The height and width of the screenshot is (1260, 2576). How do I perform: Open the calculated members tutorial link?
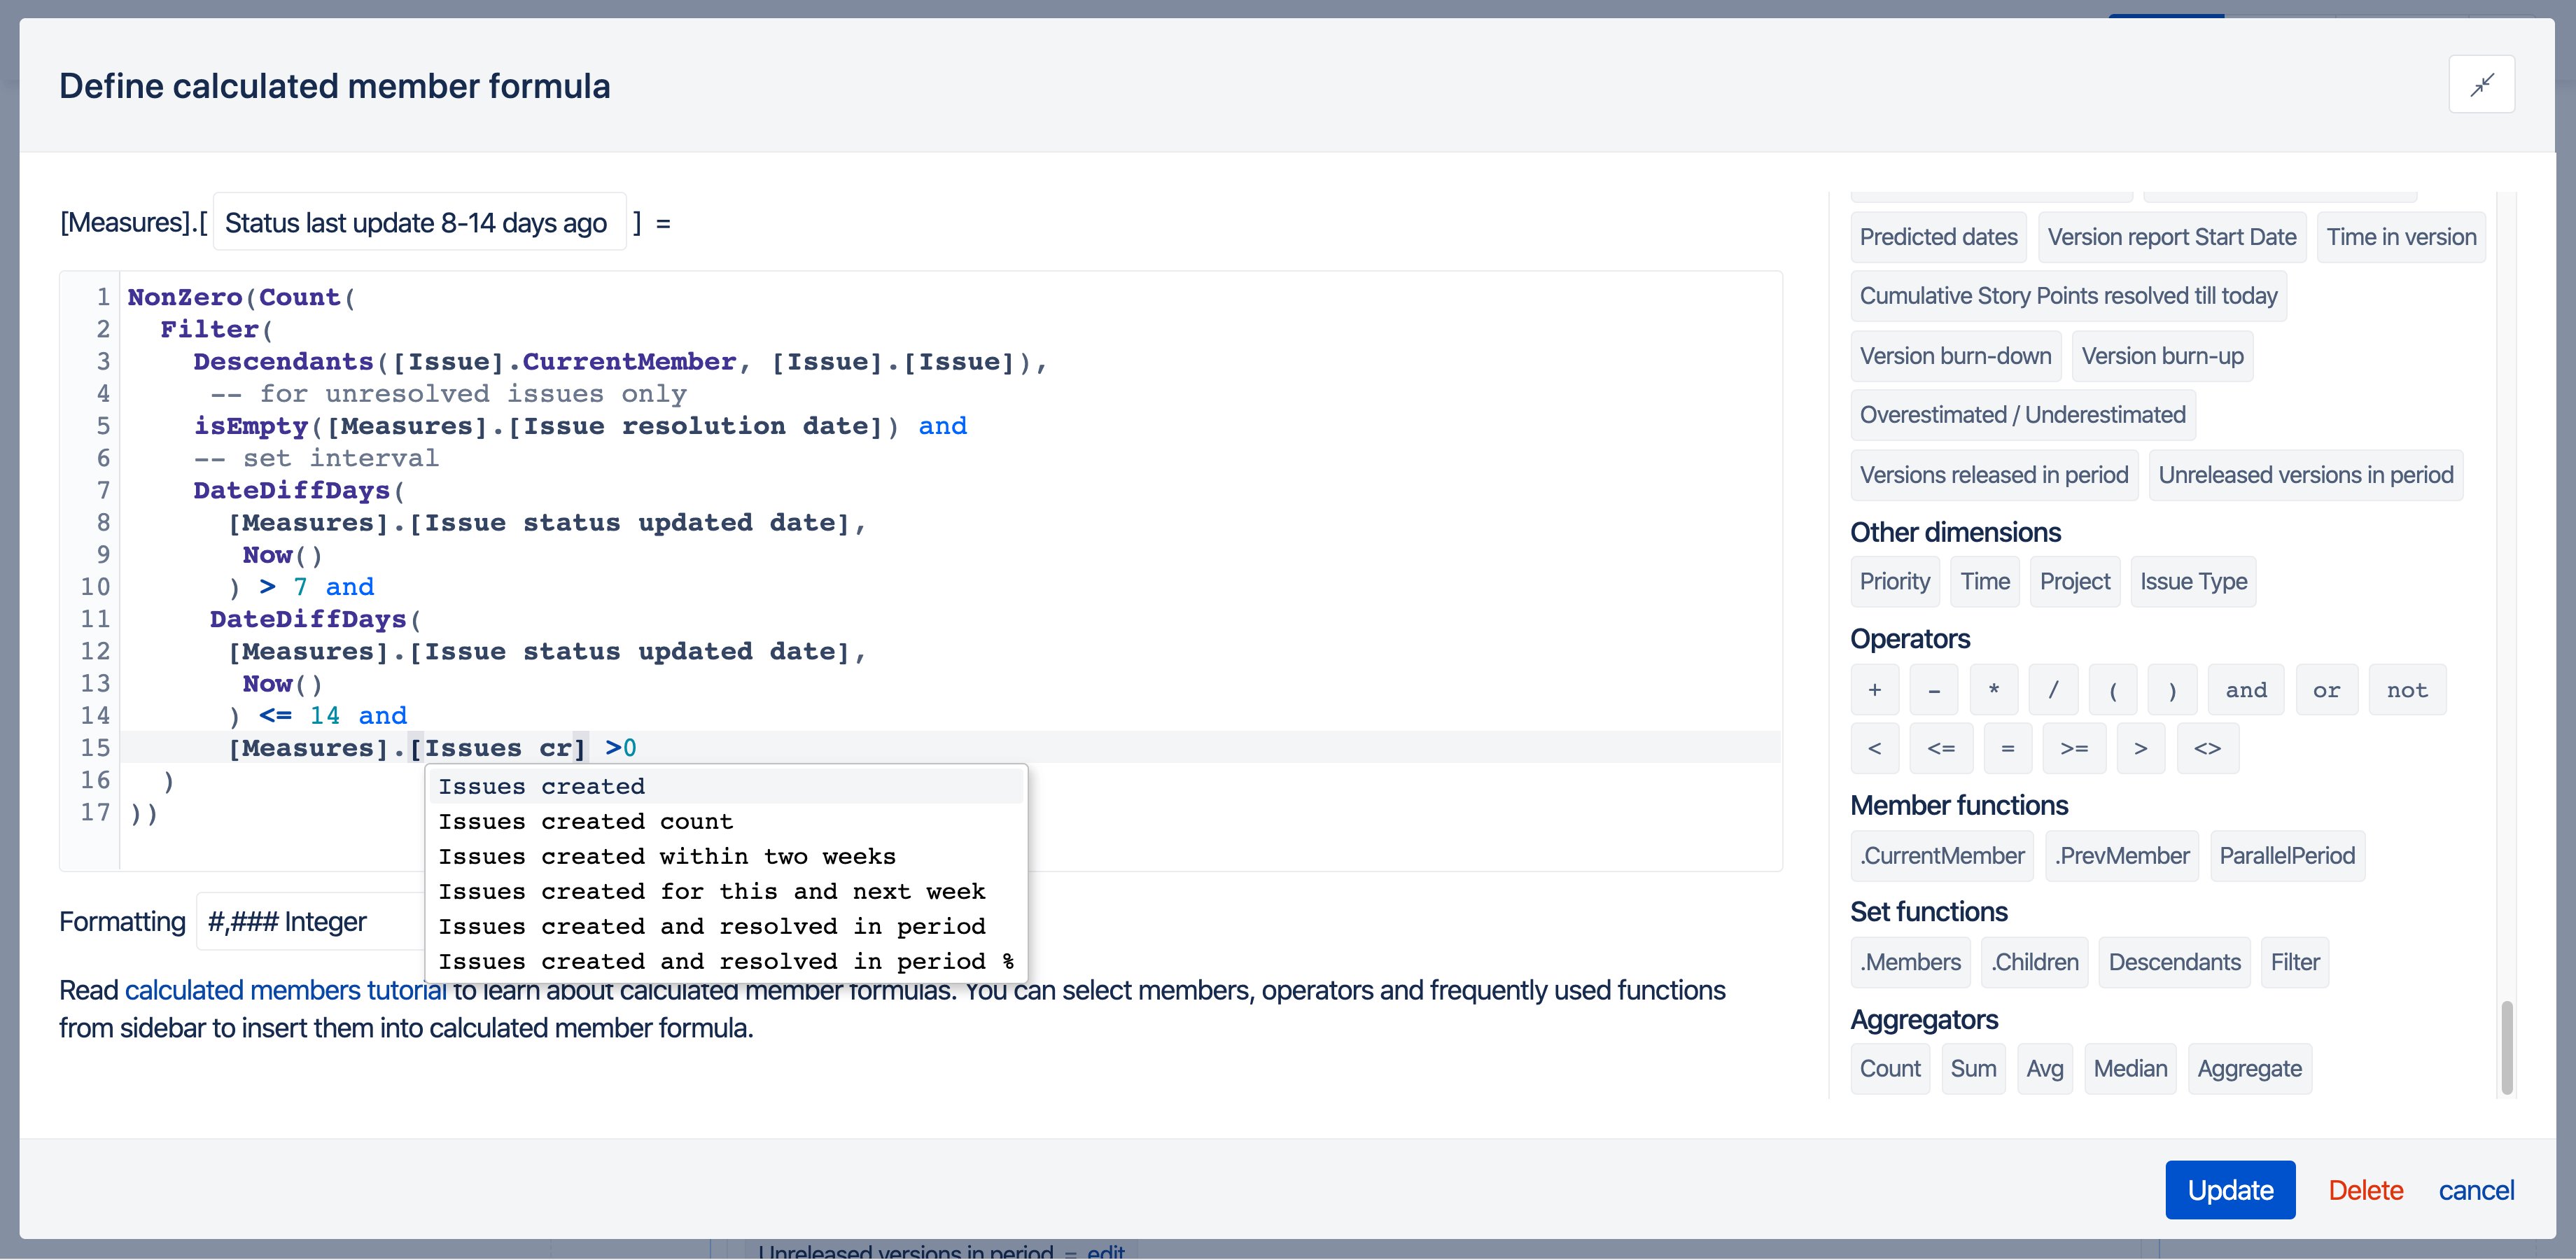click(286, 990)
